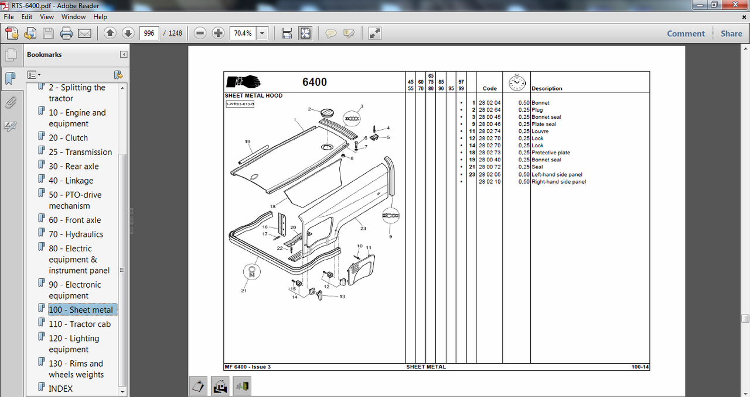This screenshot has width=750, height=397.
Task: Open bookmark 70 - Hydraulics
Action: coord(76,234)
